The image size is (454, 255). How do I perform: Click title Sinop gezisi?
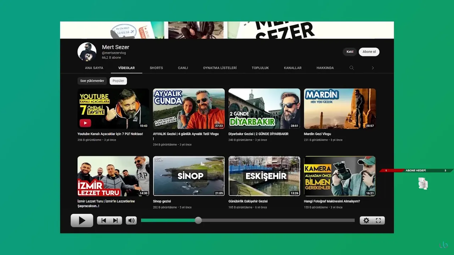(162, 201)
